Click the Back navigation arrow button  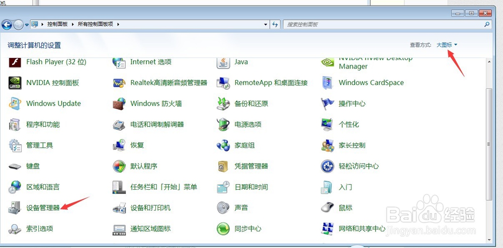[7, 24]
